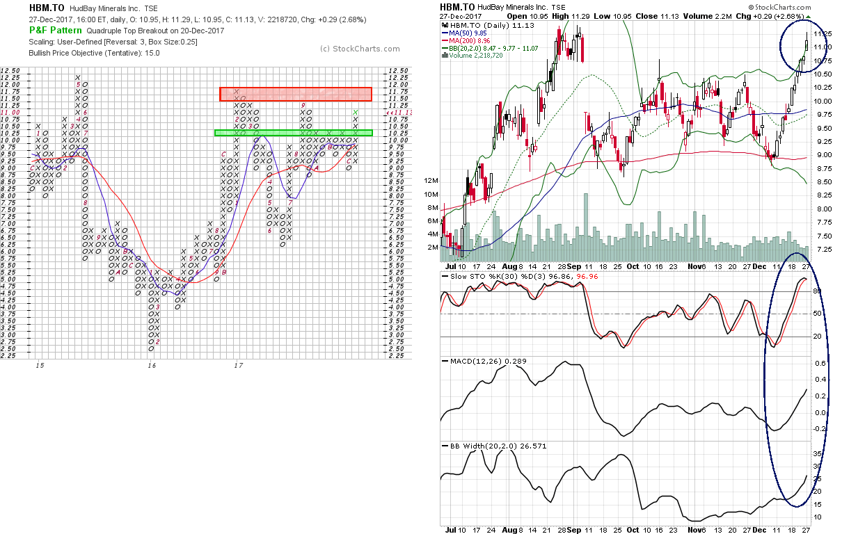
Task: Click the HBM.TO title on candlestick chart
Action: click(x=458, y=6)
